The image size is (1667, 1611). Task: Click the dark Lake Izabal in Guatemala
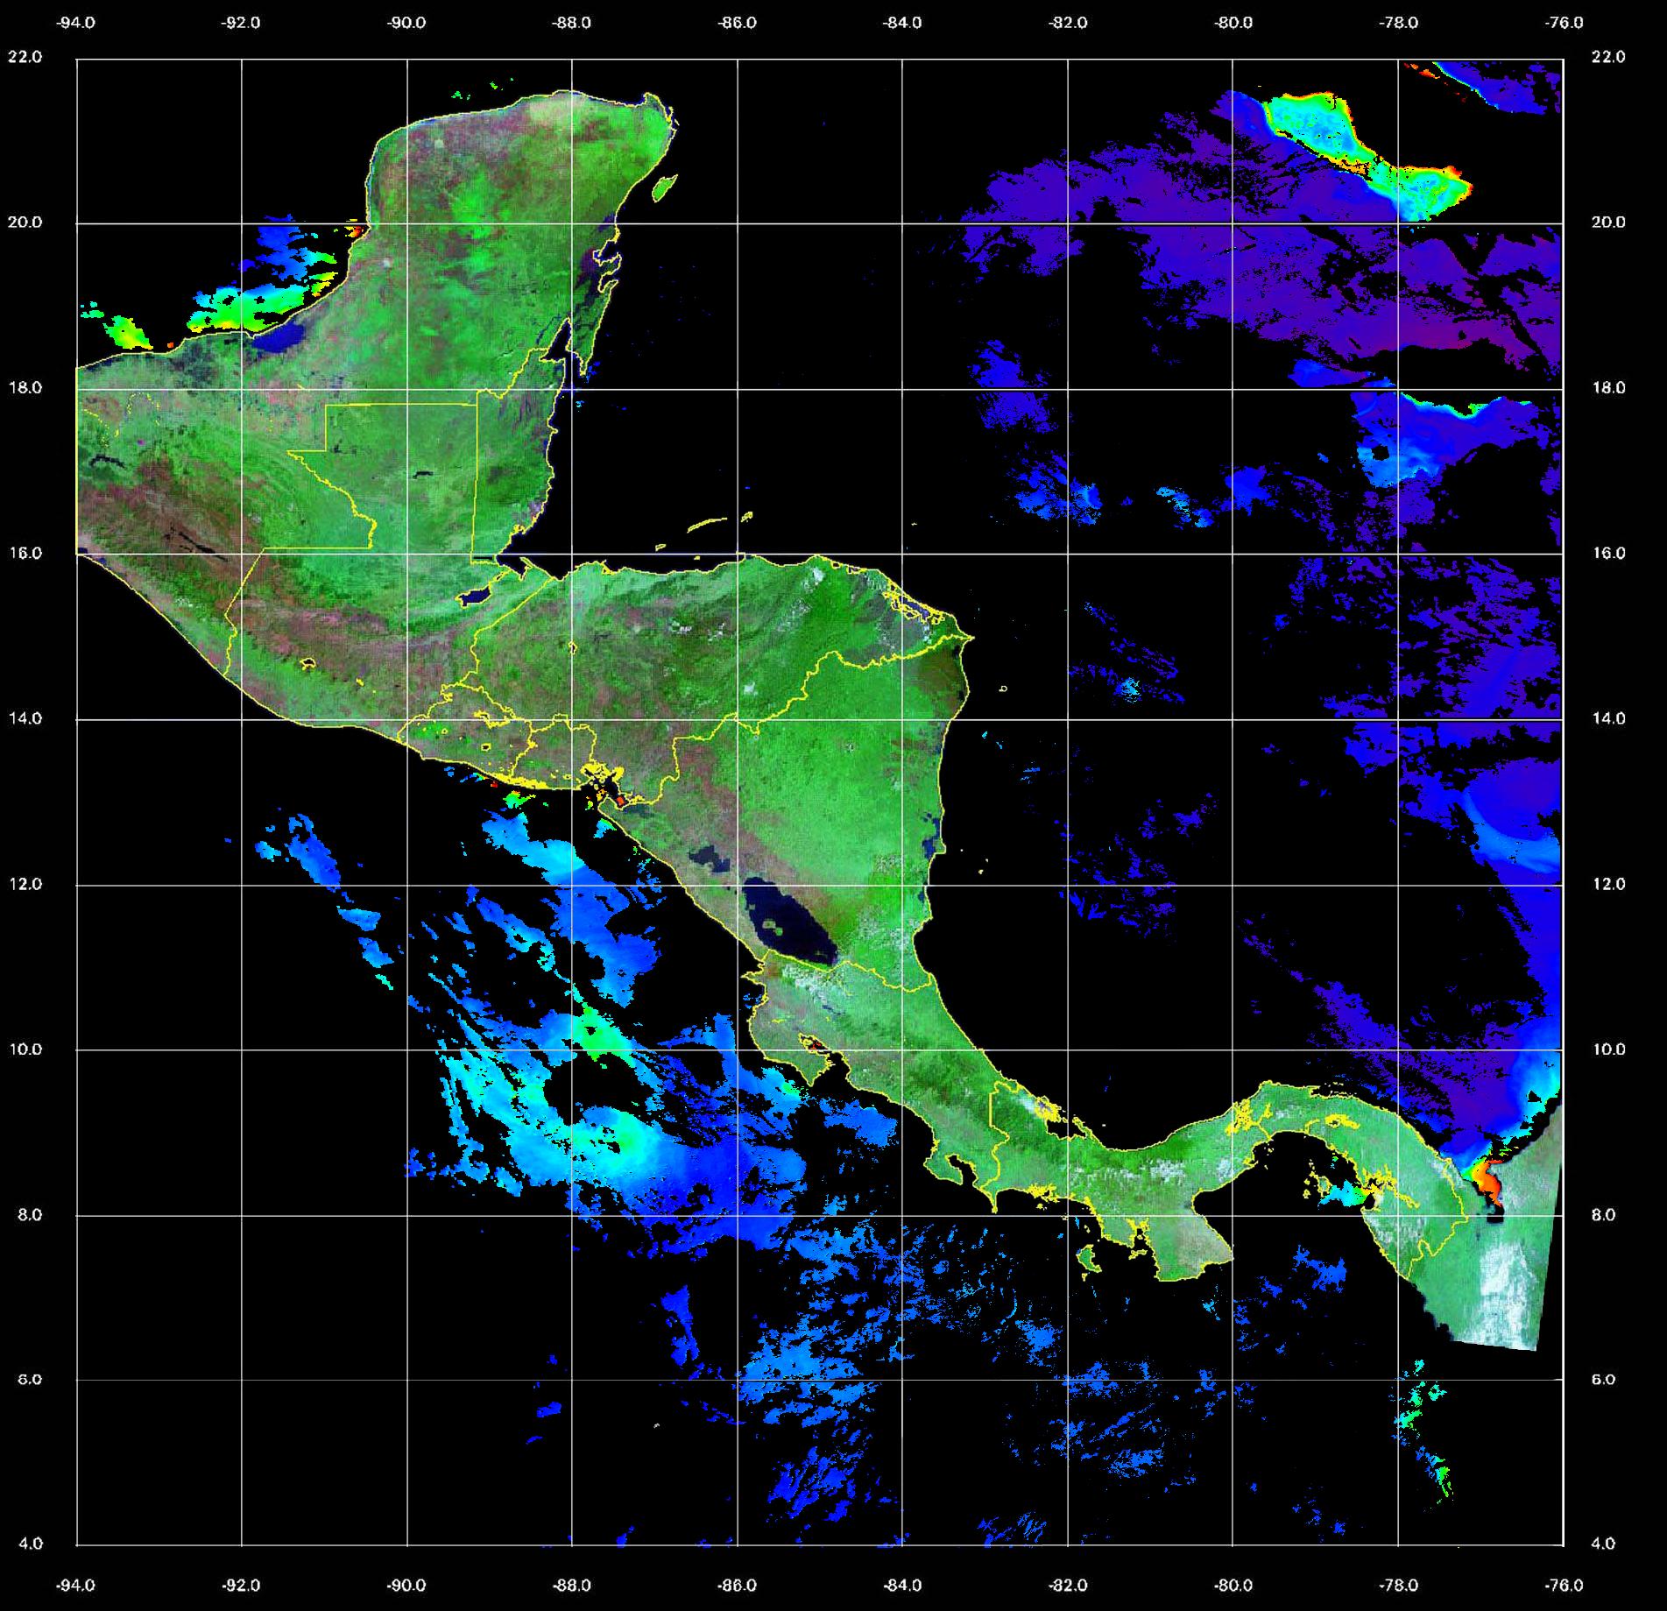(476, 596)
